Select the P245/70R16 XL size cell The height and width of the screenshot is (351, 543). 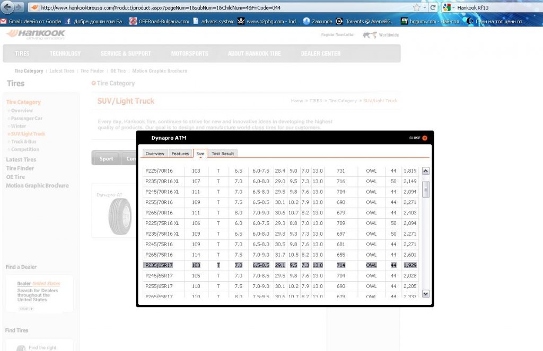click(163, 192)
